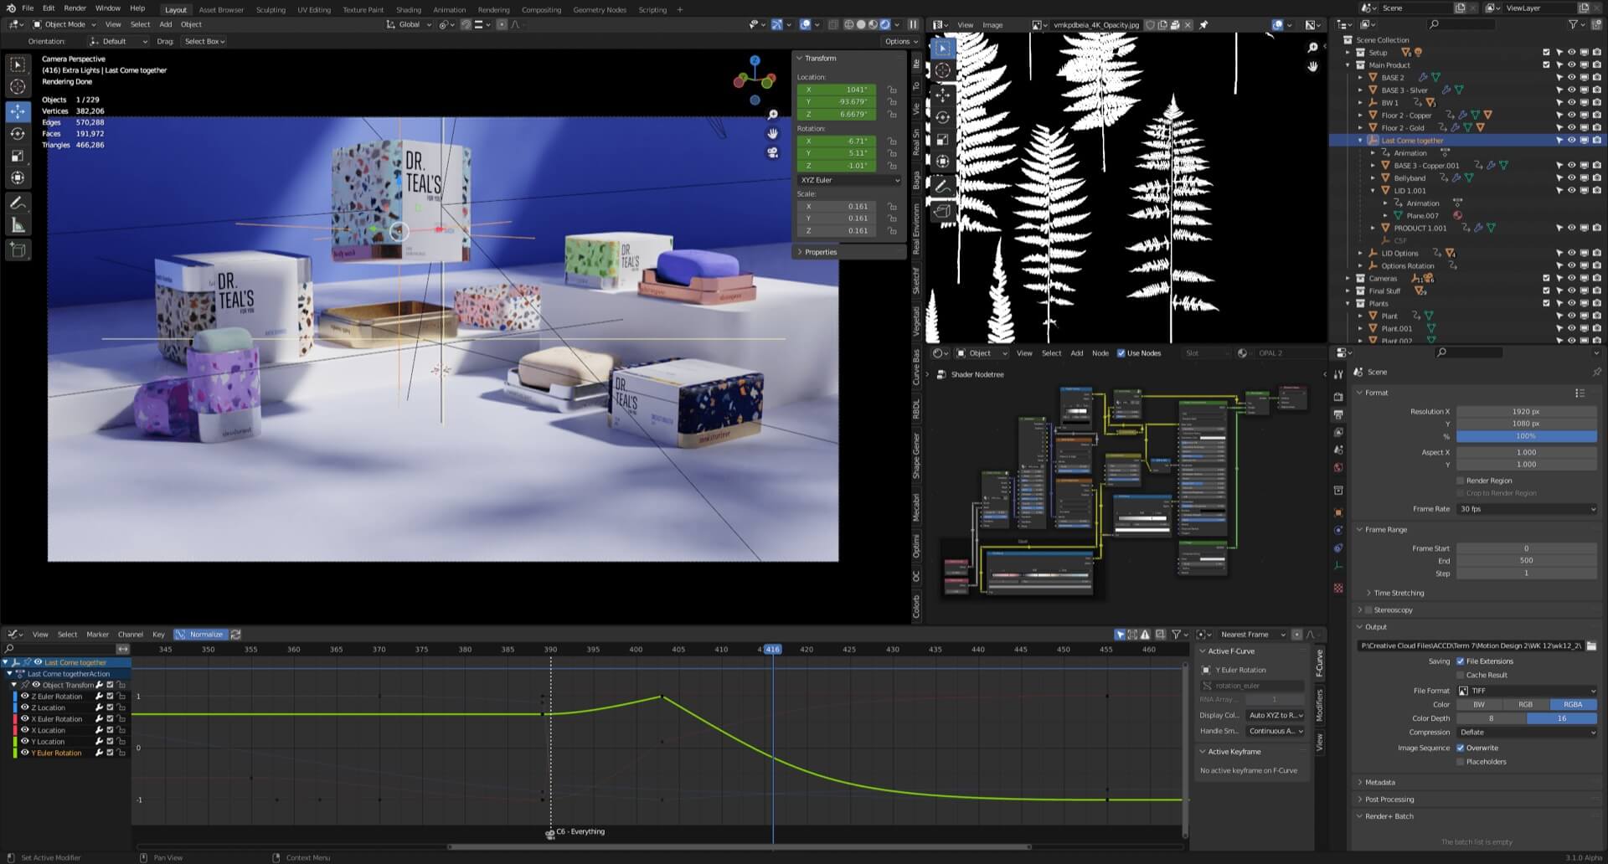Toggle Normalize in graph editor
1608x864 pixels.
200,635
